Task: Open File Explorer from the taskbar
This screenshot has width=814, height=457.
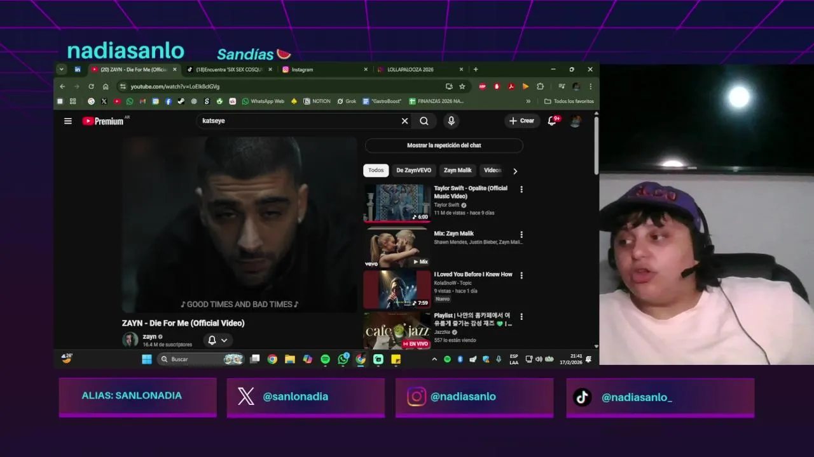Action: (289, 359)
